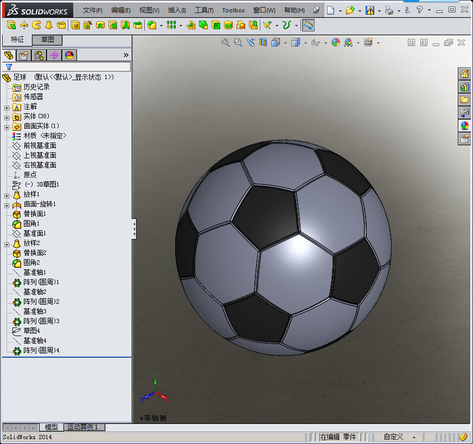Open the Hole Wizard tool
This screenshot has height=444, width=473.
[x=88, y=25]
